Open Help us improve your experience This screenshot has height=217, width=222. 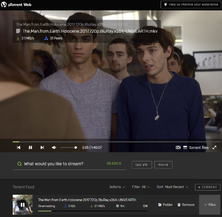191,4
